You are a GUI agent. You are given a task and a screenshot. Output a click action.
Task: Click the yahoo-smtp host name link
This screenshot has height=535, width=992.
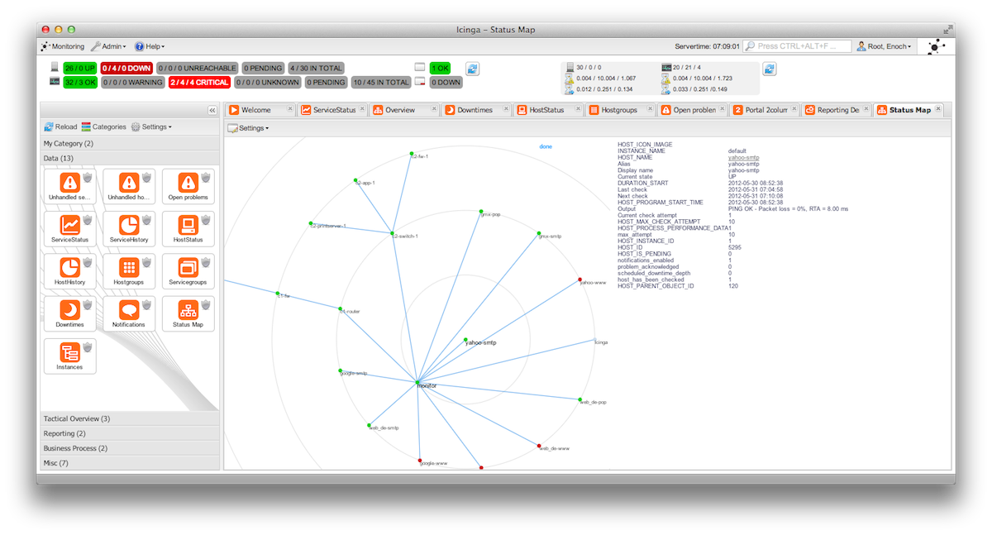coord(743,158)
